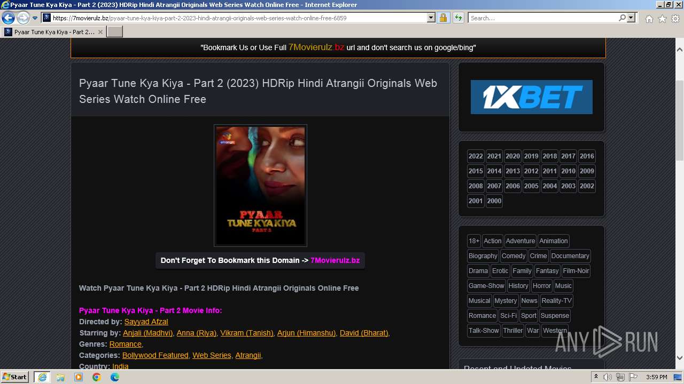The height and width of the screenshot is (384, 684).
Task: Select year 2022 button
Action: (476, 156)
